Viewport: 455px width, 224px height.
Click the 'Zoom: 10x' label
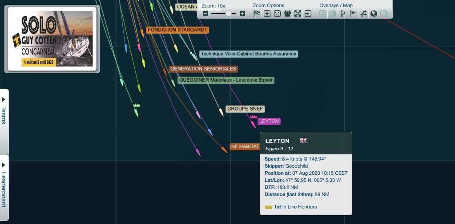213,6
